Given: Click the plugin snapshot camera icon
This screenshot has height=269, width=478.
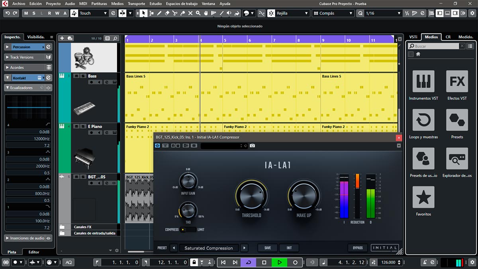Looking at the screenshot, I should (252, 146).
